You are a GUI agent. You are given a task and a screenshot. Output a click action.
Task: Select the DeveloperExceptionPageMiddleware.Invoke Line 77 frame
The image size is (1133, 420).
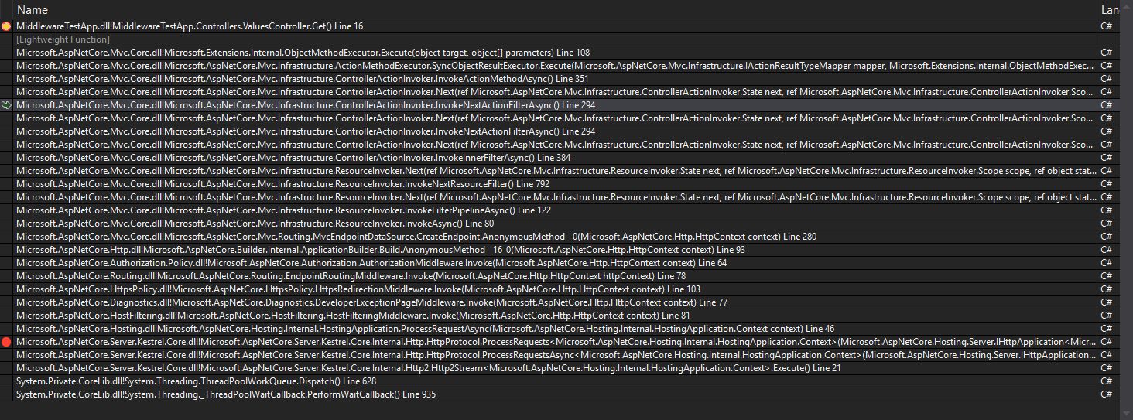tap(371, 302)
